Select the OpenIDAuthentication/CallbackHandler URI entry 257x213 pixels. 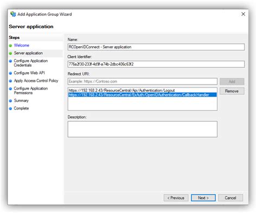(x=143, y=95)
